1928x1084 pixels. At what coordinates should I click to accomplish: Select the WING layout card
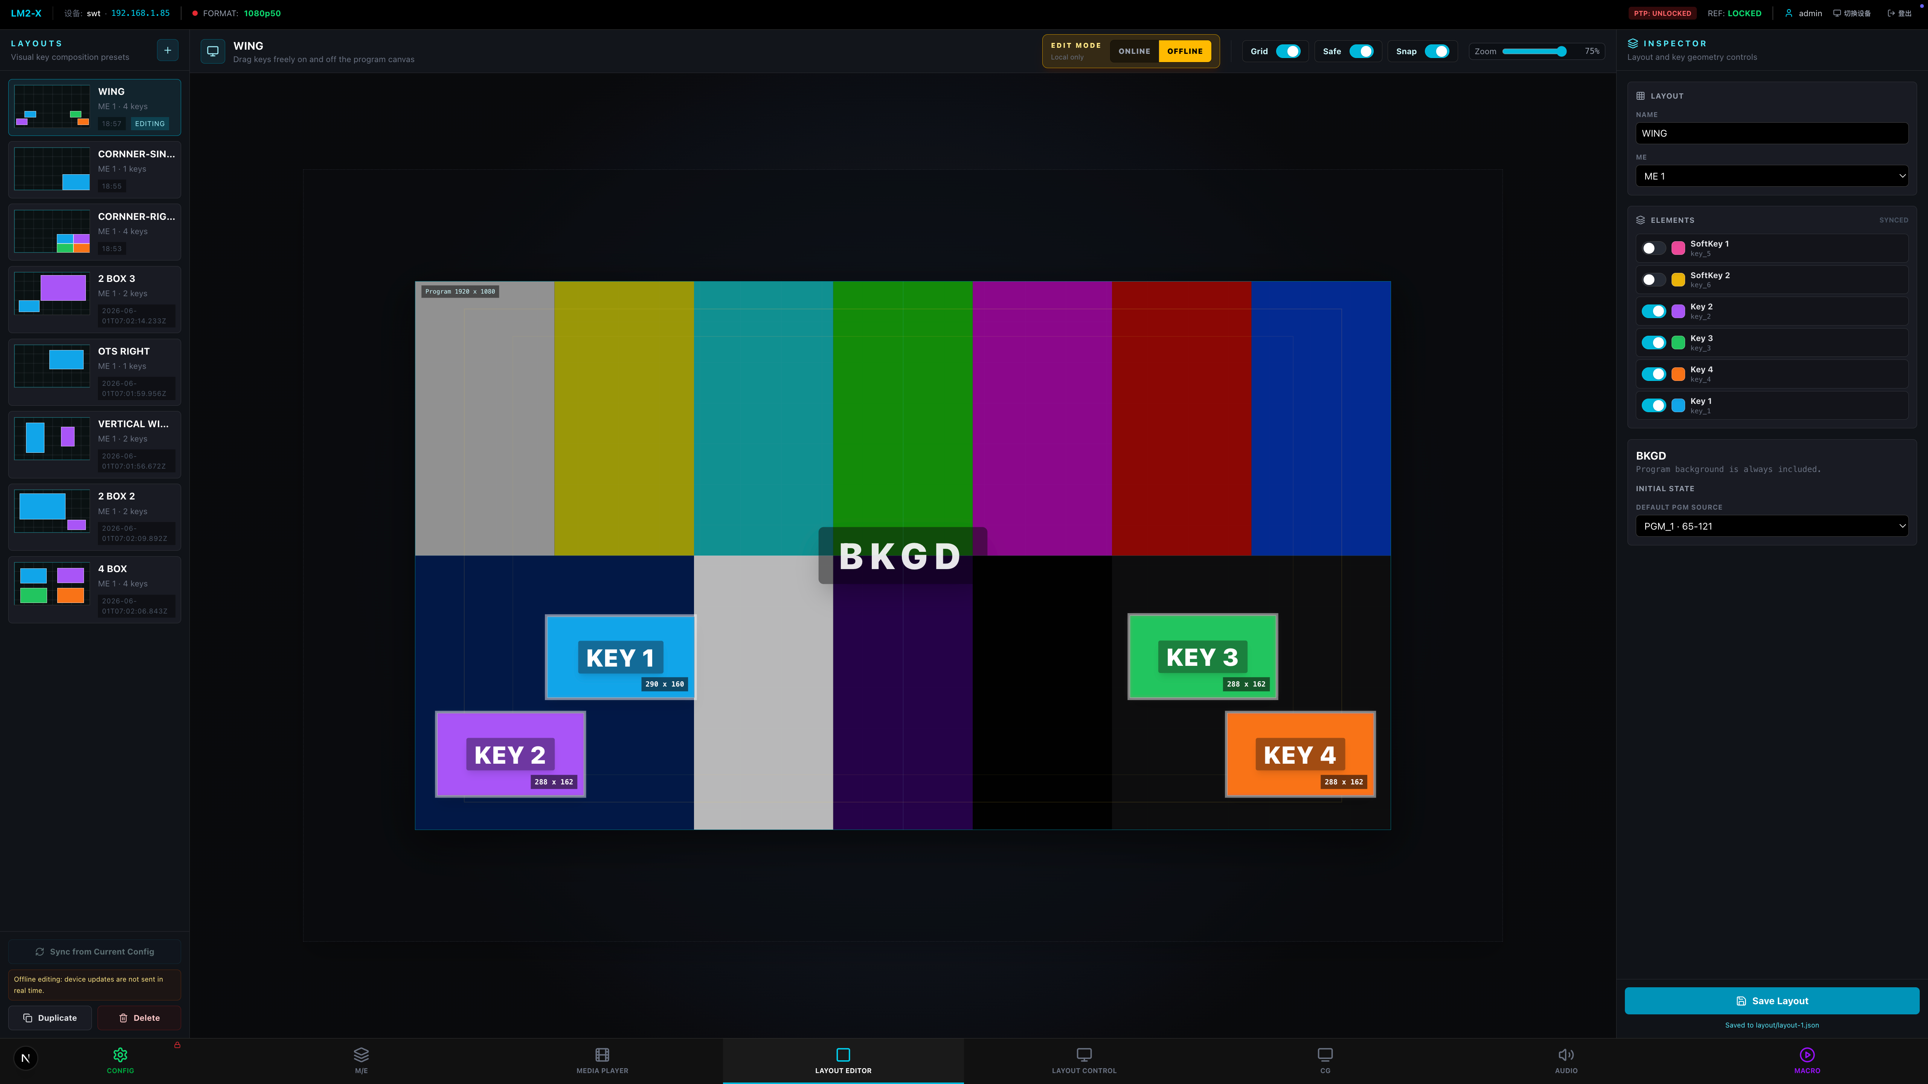94,108
